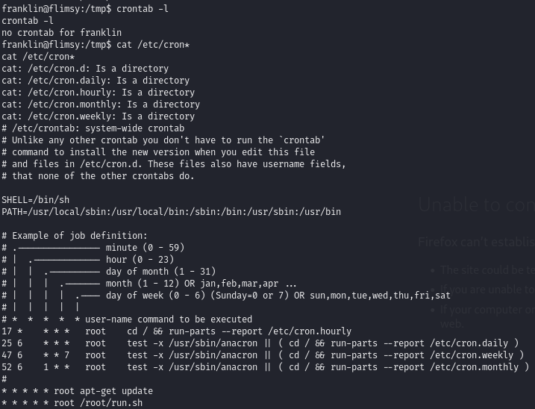The width and height of the screenshot is (535, 409).
Task: Click the "# Example of job definition:" comment
Action: (75, 235)
